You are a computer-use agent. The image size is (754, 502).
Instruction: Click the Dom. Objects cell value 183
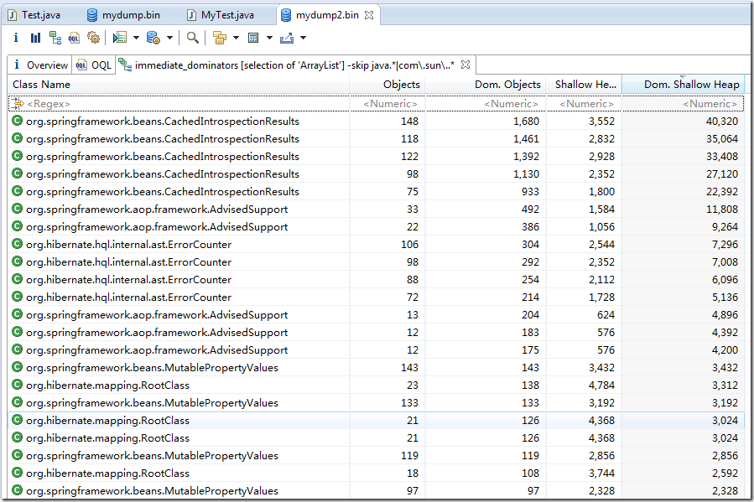(530, 333)
